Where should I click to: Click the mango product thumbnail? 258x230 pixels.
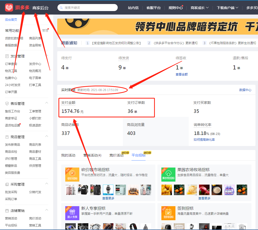click(167, 190)
